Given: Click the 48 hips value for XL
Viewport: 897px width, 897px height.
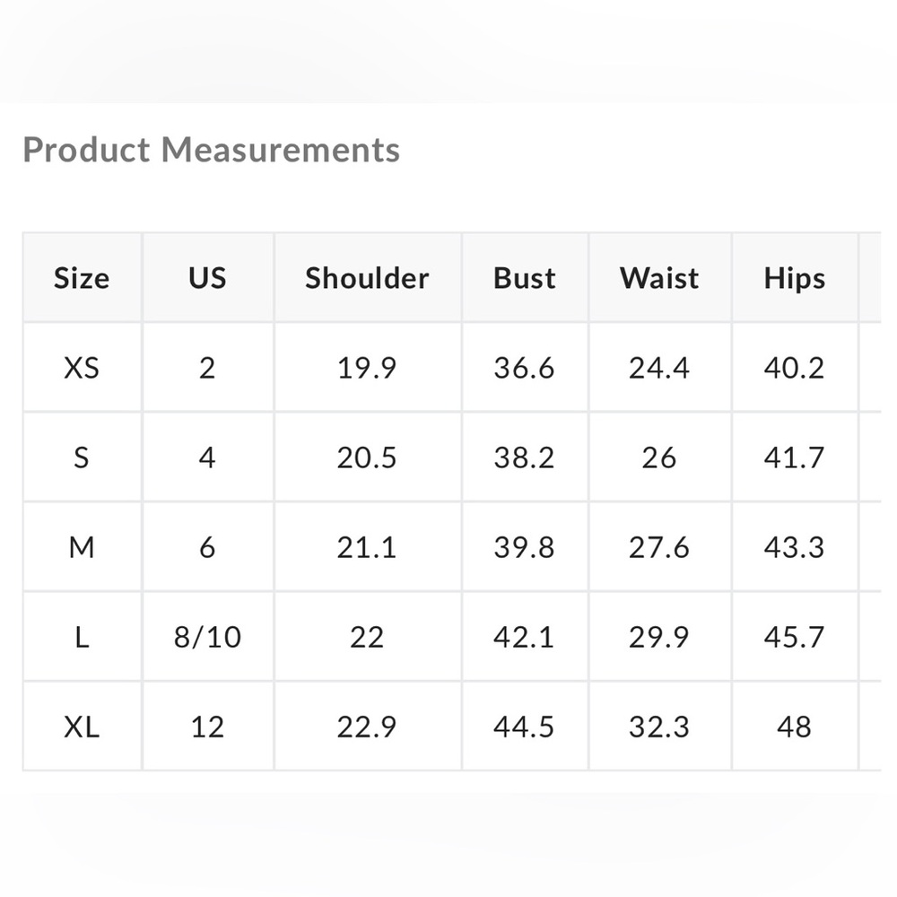Looking at the screenshot, I should [x=795, y=727].
